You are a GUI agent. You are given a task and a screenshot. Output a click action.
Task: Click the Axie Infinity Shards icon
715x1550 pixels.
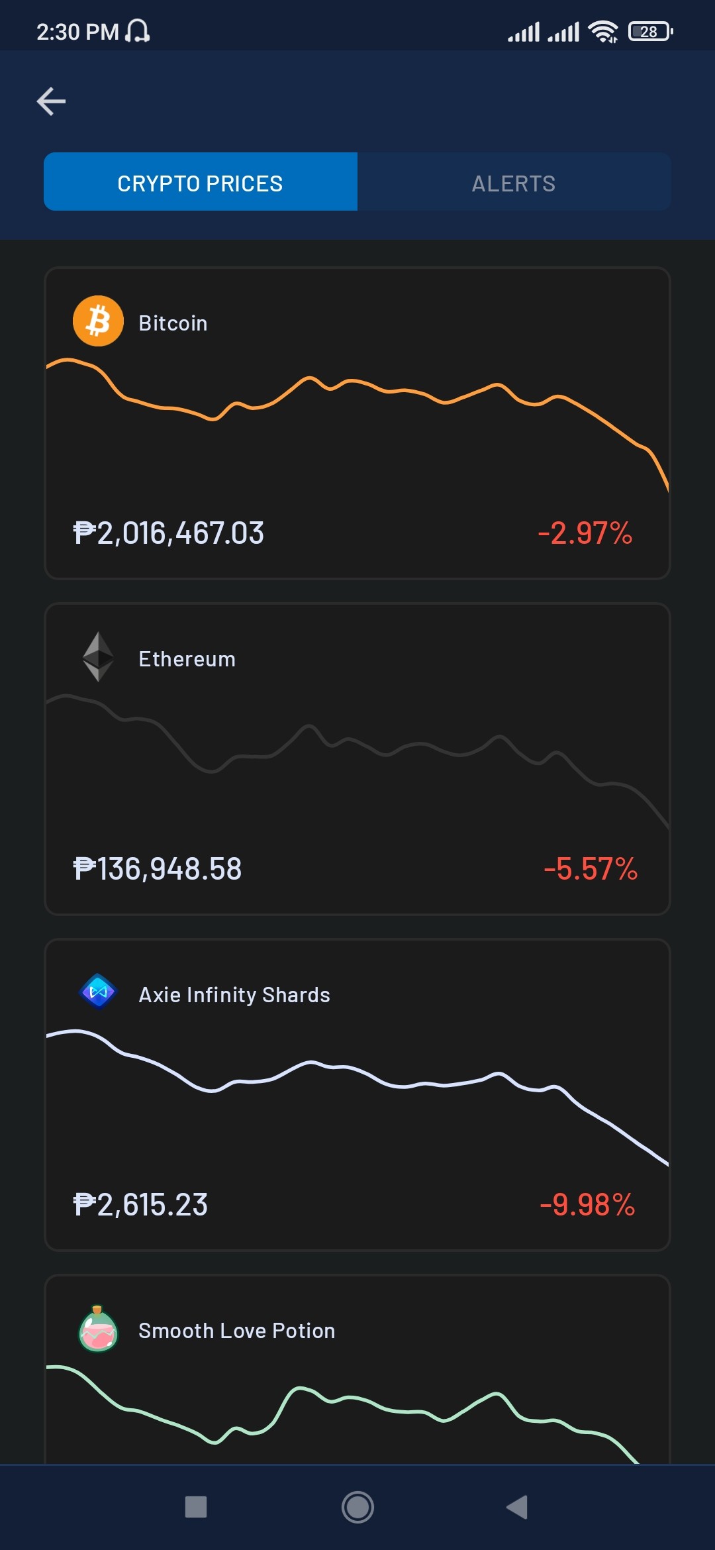98,992
